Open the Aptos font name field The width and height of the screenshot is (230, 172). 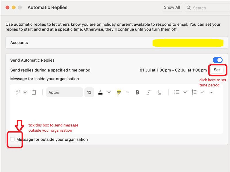tap(65, 92)
